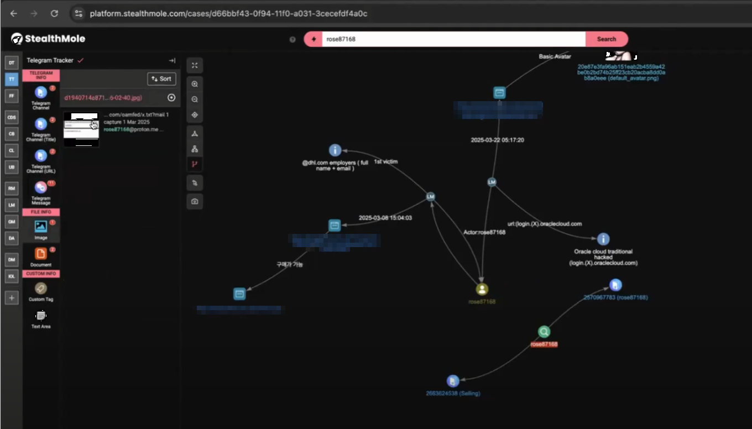
Task: Select the Document file category
Action: [41, 257]
